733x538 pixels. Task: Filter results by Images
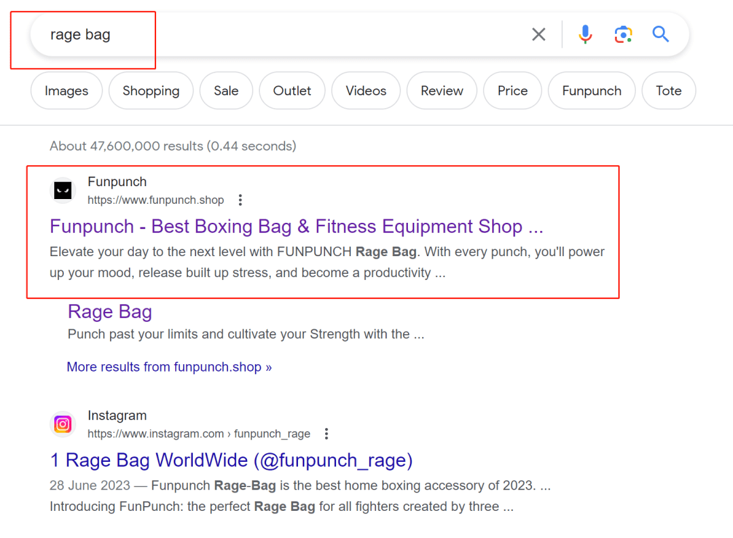67,91
